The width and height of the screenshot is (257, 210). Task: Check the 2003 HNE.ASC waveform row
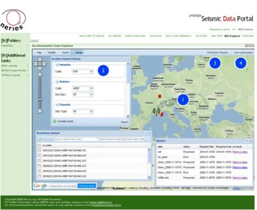pyautogui.click(x=39, y=166)
